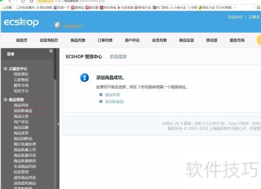
Task: Open the 小说大全 bookmark
Action: (178, 7)
